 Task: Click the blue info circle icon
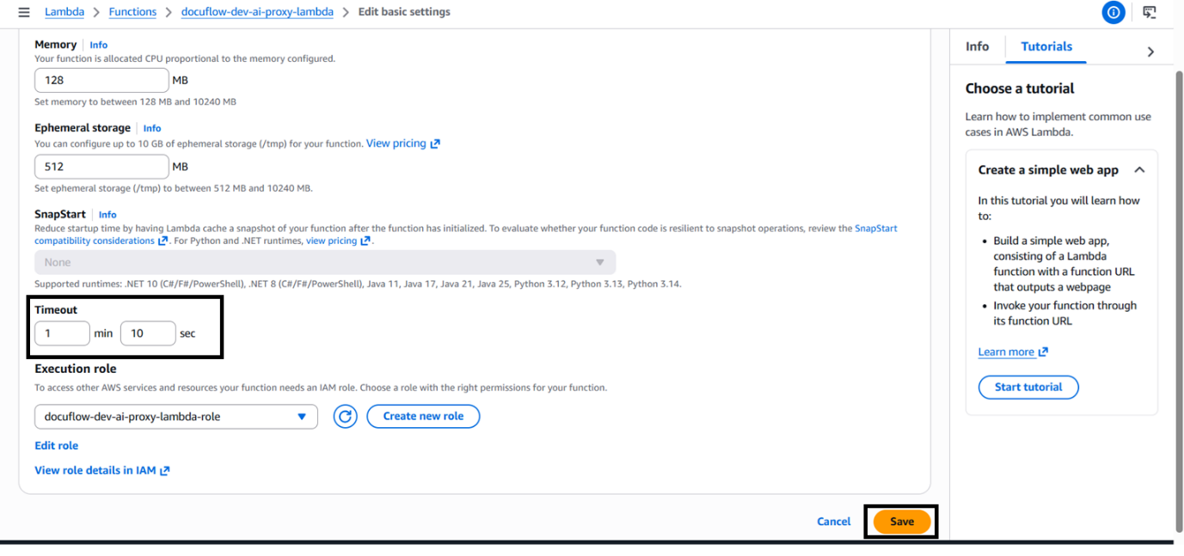click(1113, 12)
